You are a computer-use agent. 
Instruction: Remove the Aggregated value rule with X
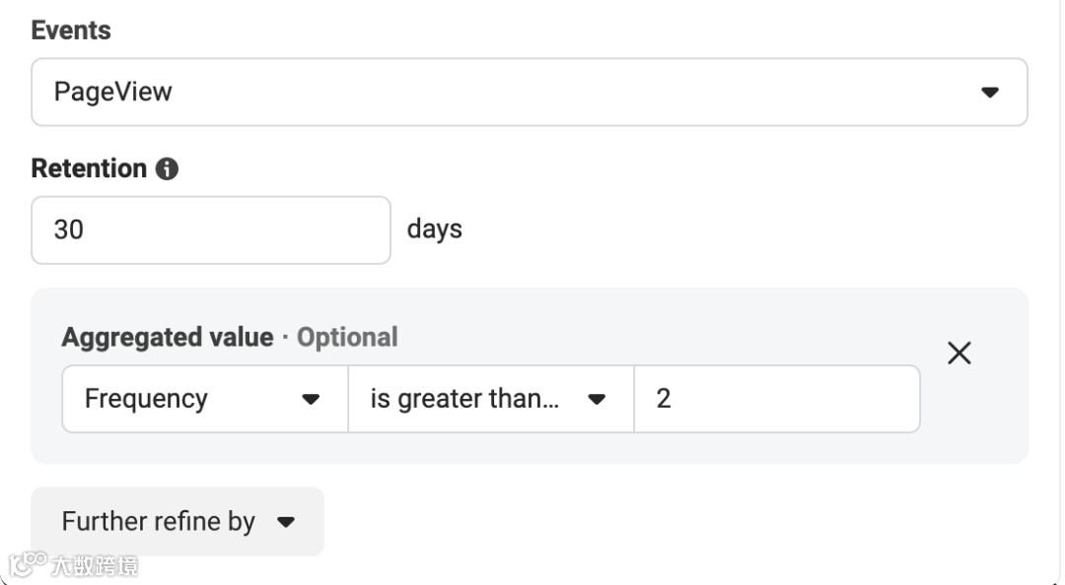point(958,353)
